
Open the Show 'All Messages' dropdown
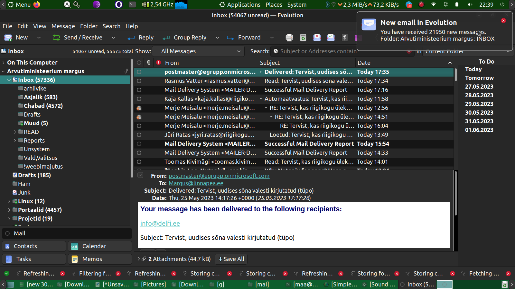[200, 51]
